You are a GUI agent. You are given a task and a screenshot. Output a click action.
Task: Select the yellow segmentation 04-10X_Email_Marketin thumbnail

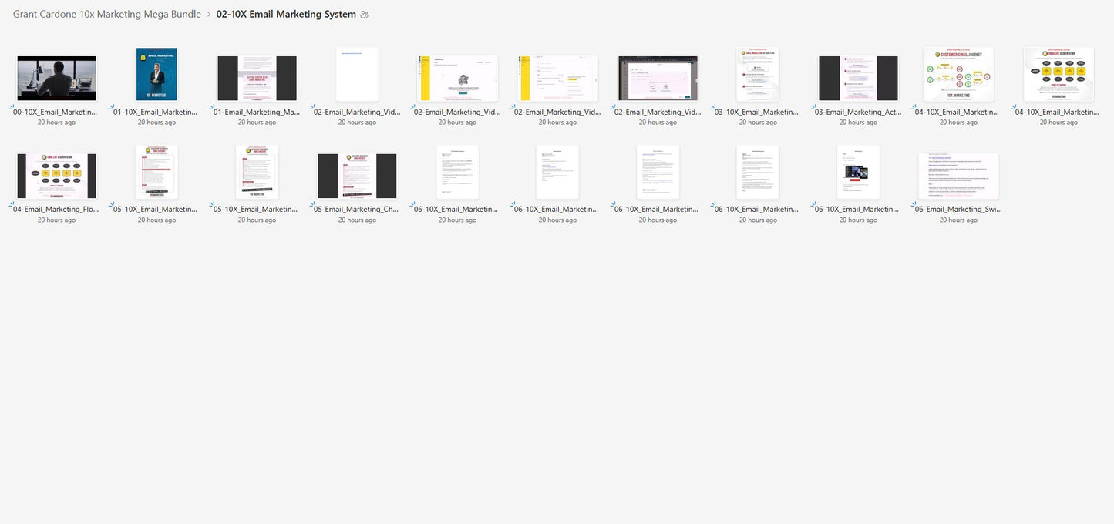click(1058, 75)
